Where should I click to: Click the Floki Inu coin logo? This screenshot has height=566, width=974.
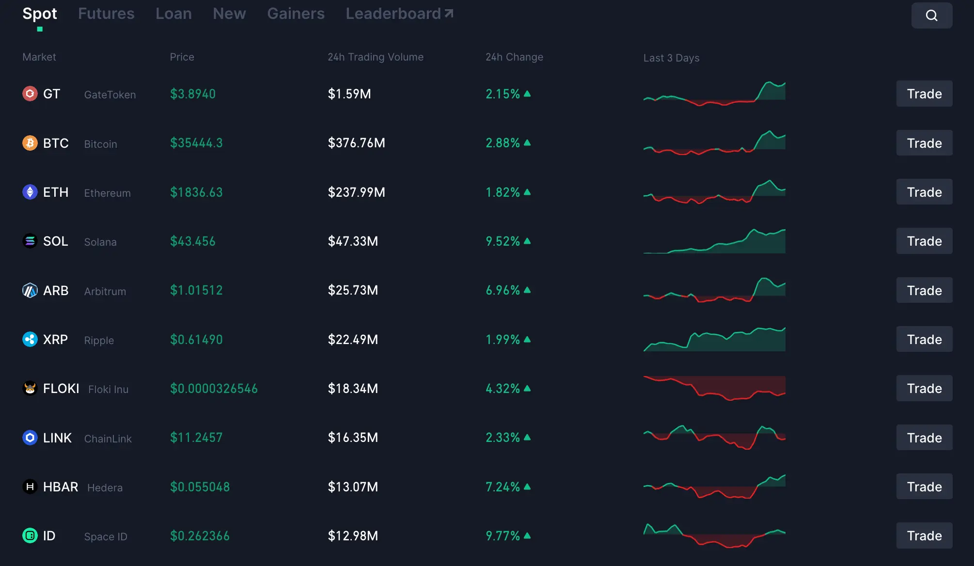30,388
